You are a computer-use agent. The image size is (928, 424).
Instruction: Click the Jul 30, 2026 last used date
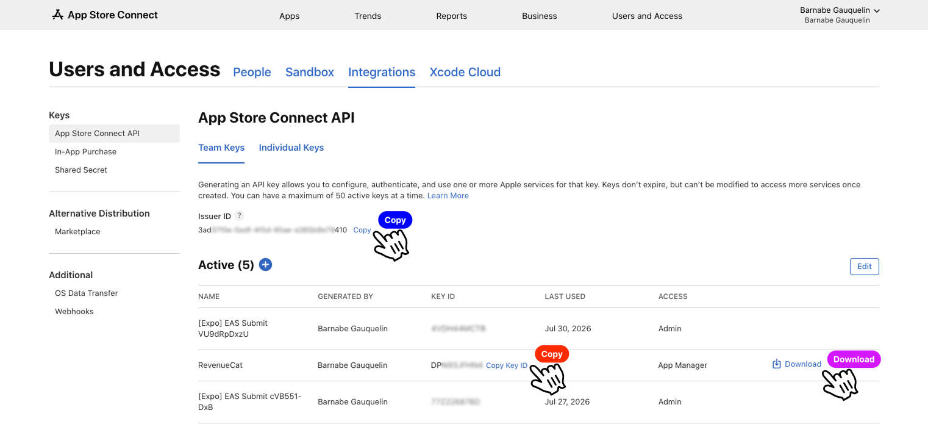pos(568,329)
